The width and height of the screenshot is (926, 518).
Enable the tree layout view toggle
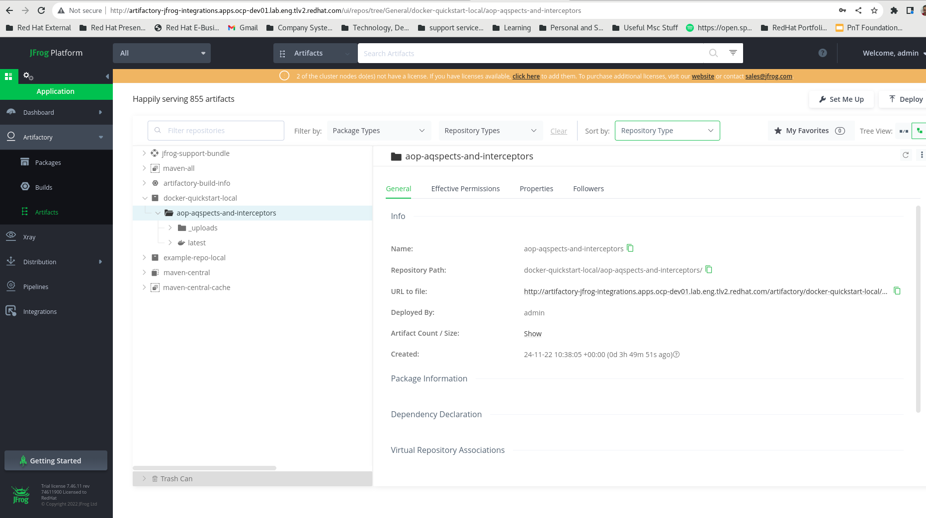click(x=919, y=131)
